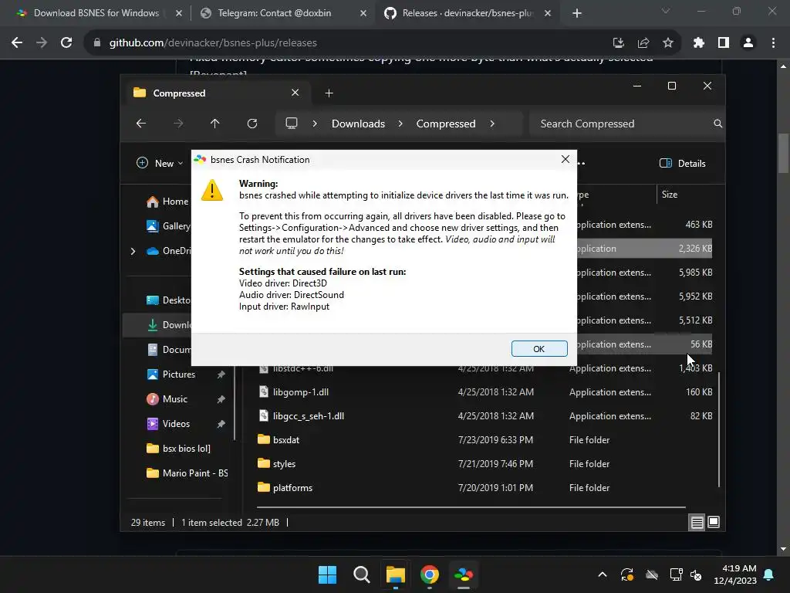Expand chevron before Downloads breadcrumb
790x593 pixels.
click(315, 124)
